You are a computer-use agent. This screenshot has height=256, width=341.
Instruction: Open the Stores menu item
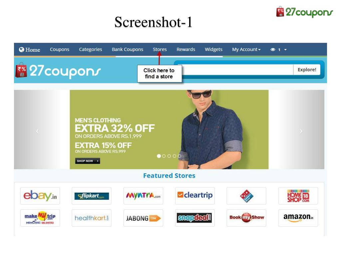[x=160, y=49]
